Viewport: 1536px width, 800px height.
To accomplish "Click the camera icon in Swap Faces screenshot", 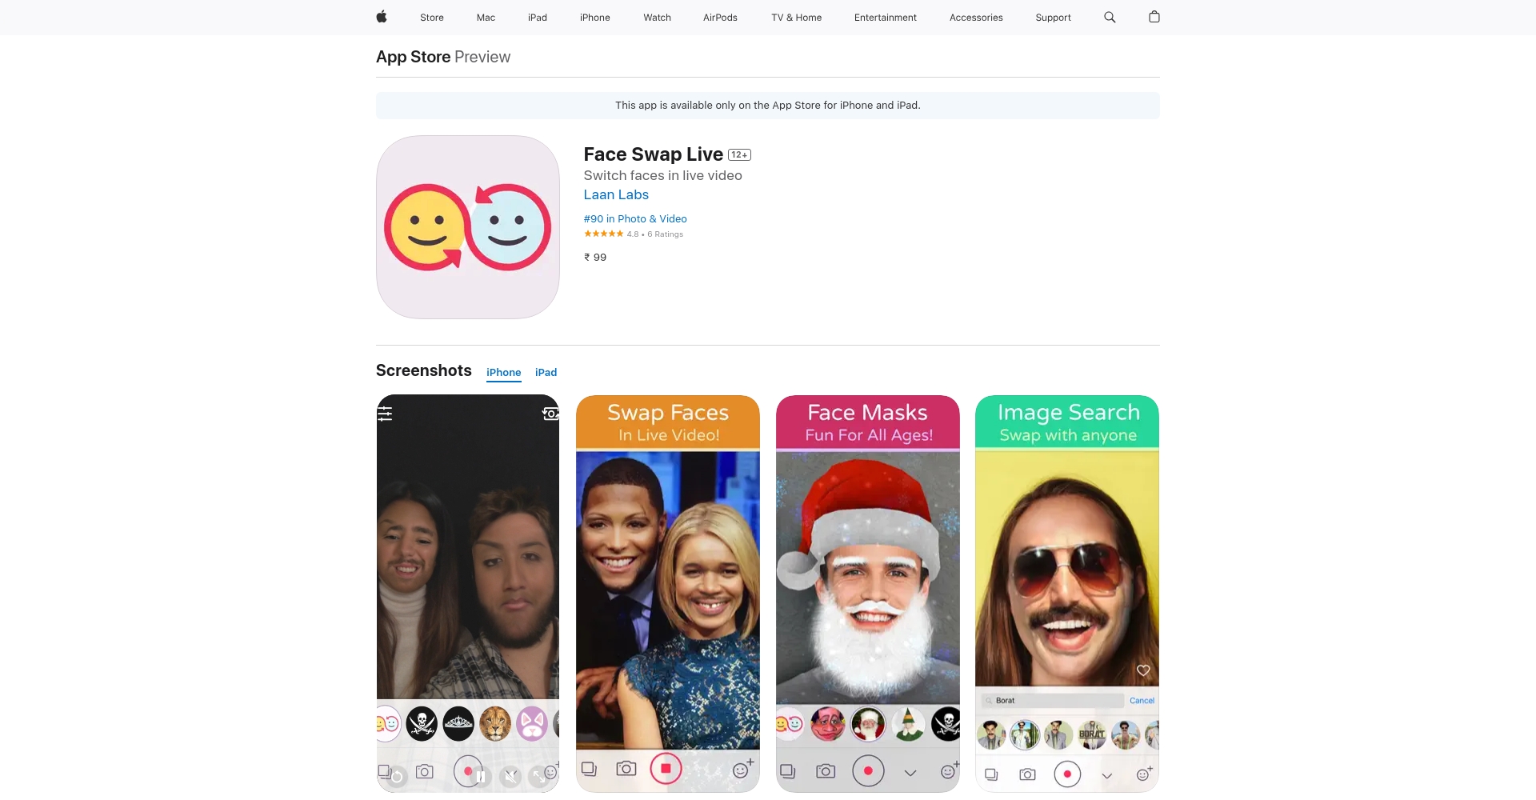I will point(626,769).
